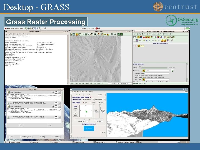Click the Base map input field in GIS Manager
The height and width of the screenshot is (150, 200).
(x=157, y=71)
